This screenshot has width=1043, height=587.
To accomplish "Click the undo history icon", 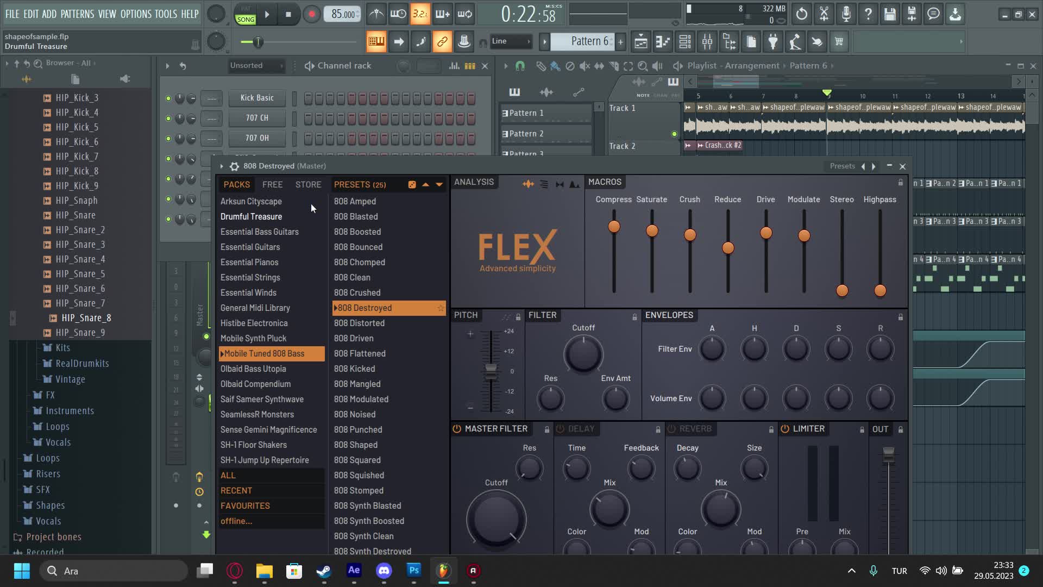I will [x=802, y=14].
